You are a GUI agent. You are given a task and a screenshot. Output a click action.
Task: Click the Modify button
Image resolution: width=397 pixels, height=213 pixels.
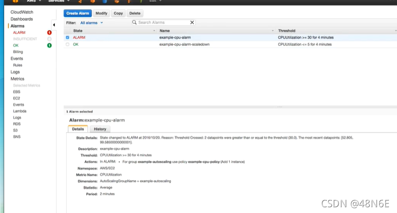(101, 13)
